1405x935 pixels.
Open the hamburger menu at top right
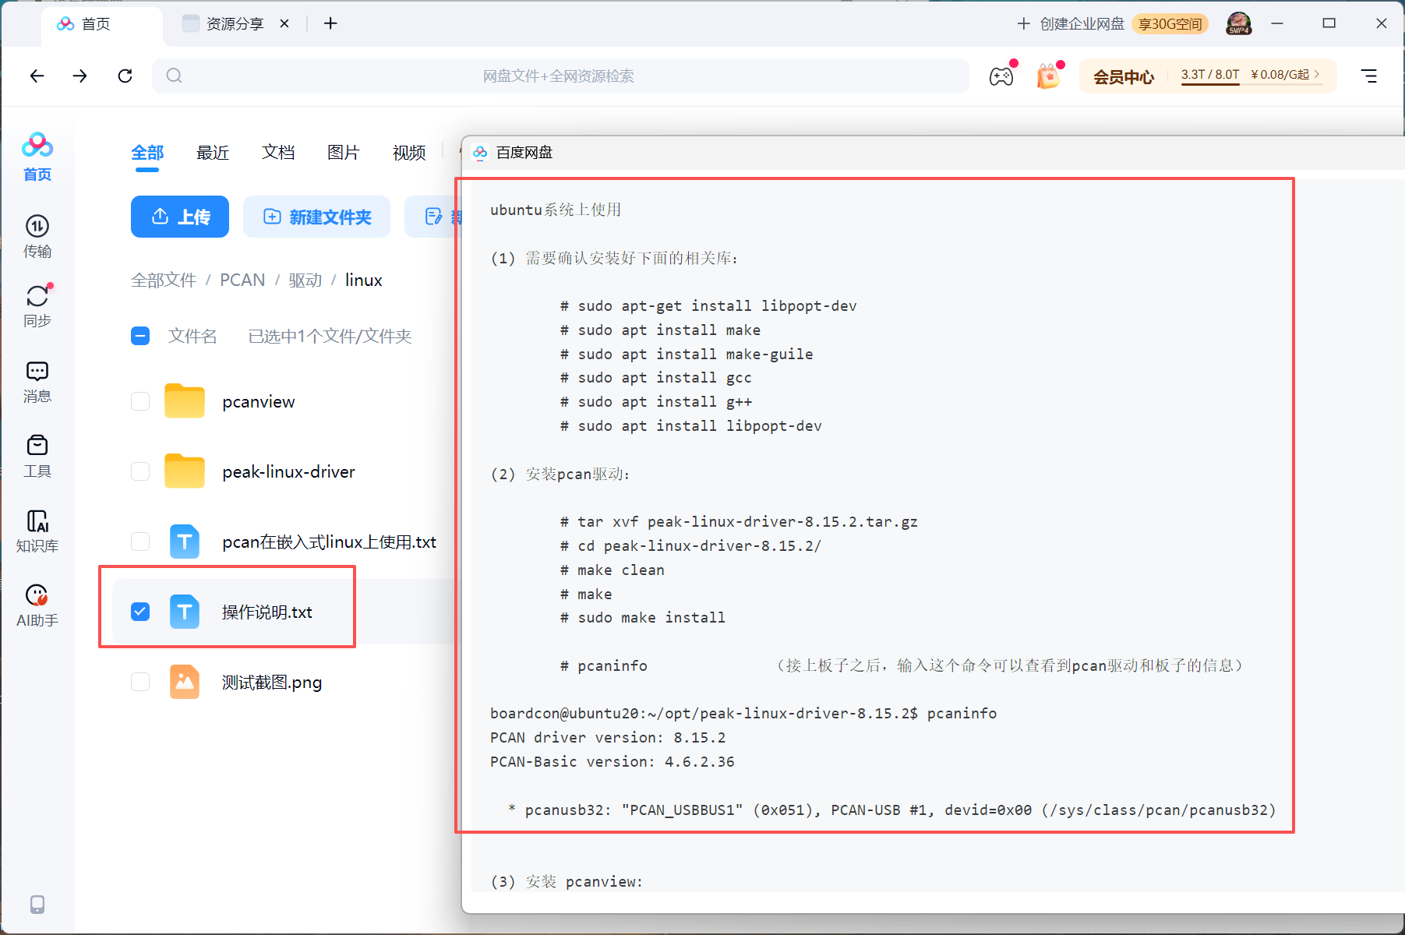point(1369,76)
